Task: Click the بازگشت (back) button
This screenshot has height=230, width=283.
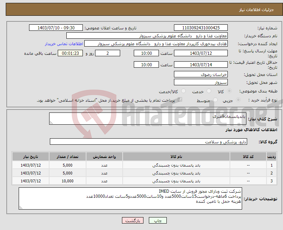Action: point(133,220)
